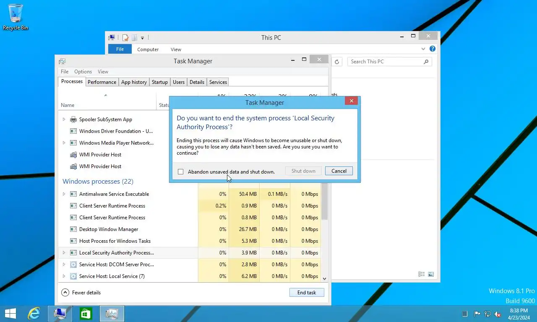Image resolution: width=537 pixels, height=322 pixels.
Task: Open the Windows Store taskbar icon
Action: pyautogui.click(x=86, y=314)
